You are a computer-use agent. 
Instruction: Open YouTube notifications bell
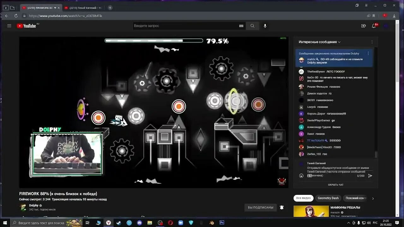(x=374, y=26)
